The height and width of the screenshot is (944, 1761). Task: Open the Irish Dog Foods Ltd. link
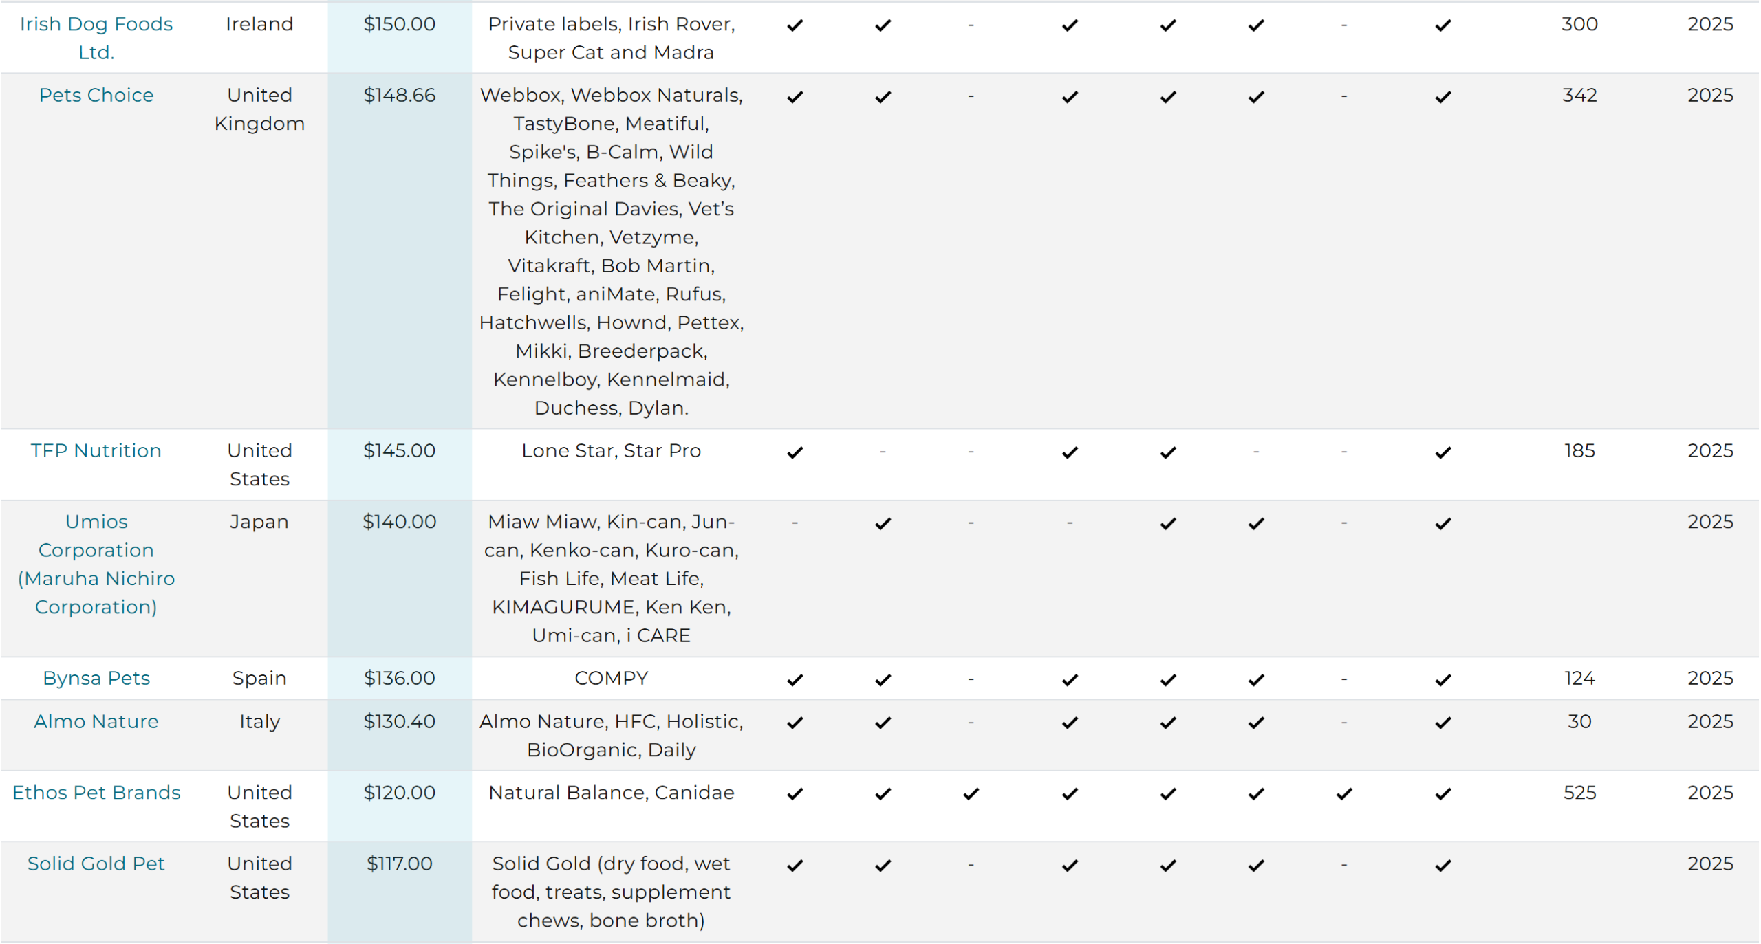point(96,38)
